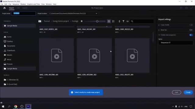Navigate to Going Home project breadcrumb

61,21
